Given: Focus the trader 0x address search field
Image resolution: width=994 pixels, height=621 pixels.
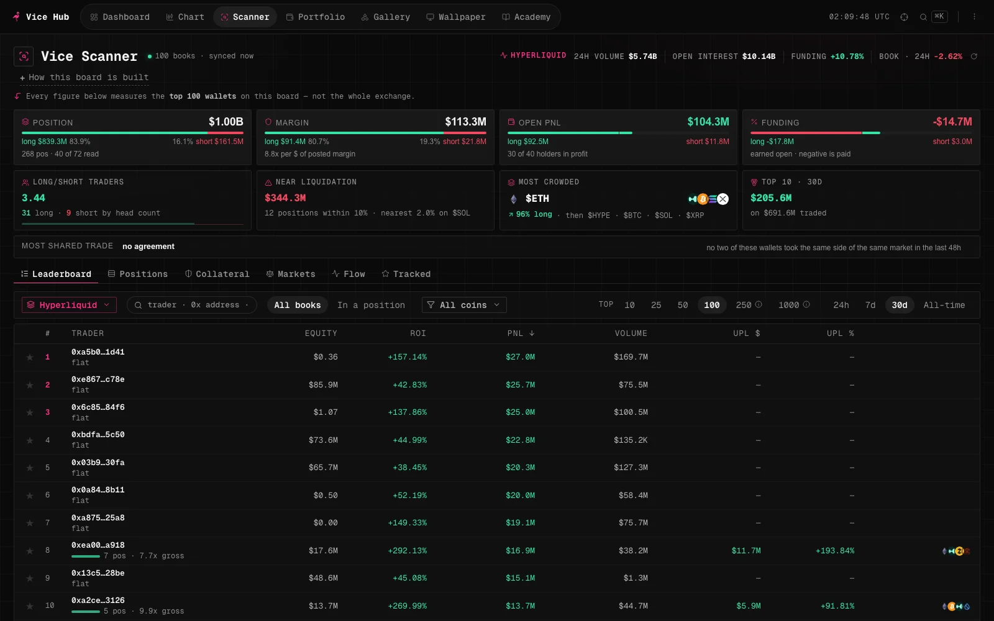Looking at the screenshot, I should [192, 305].
